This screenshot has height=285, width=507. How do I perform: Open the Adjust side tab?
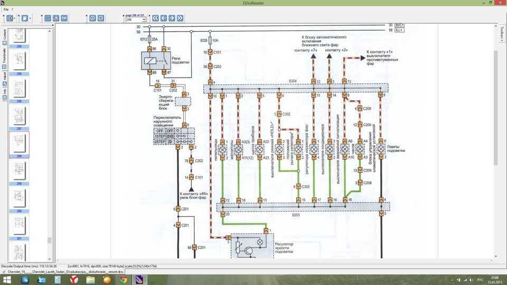(x=4, y=75)
